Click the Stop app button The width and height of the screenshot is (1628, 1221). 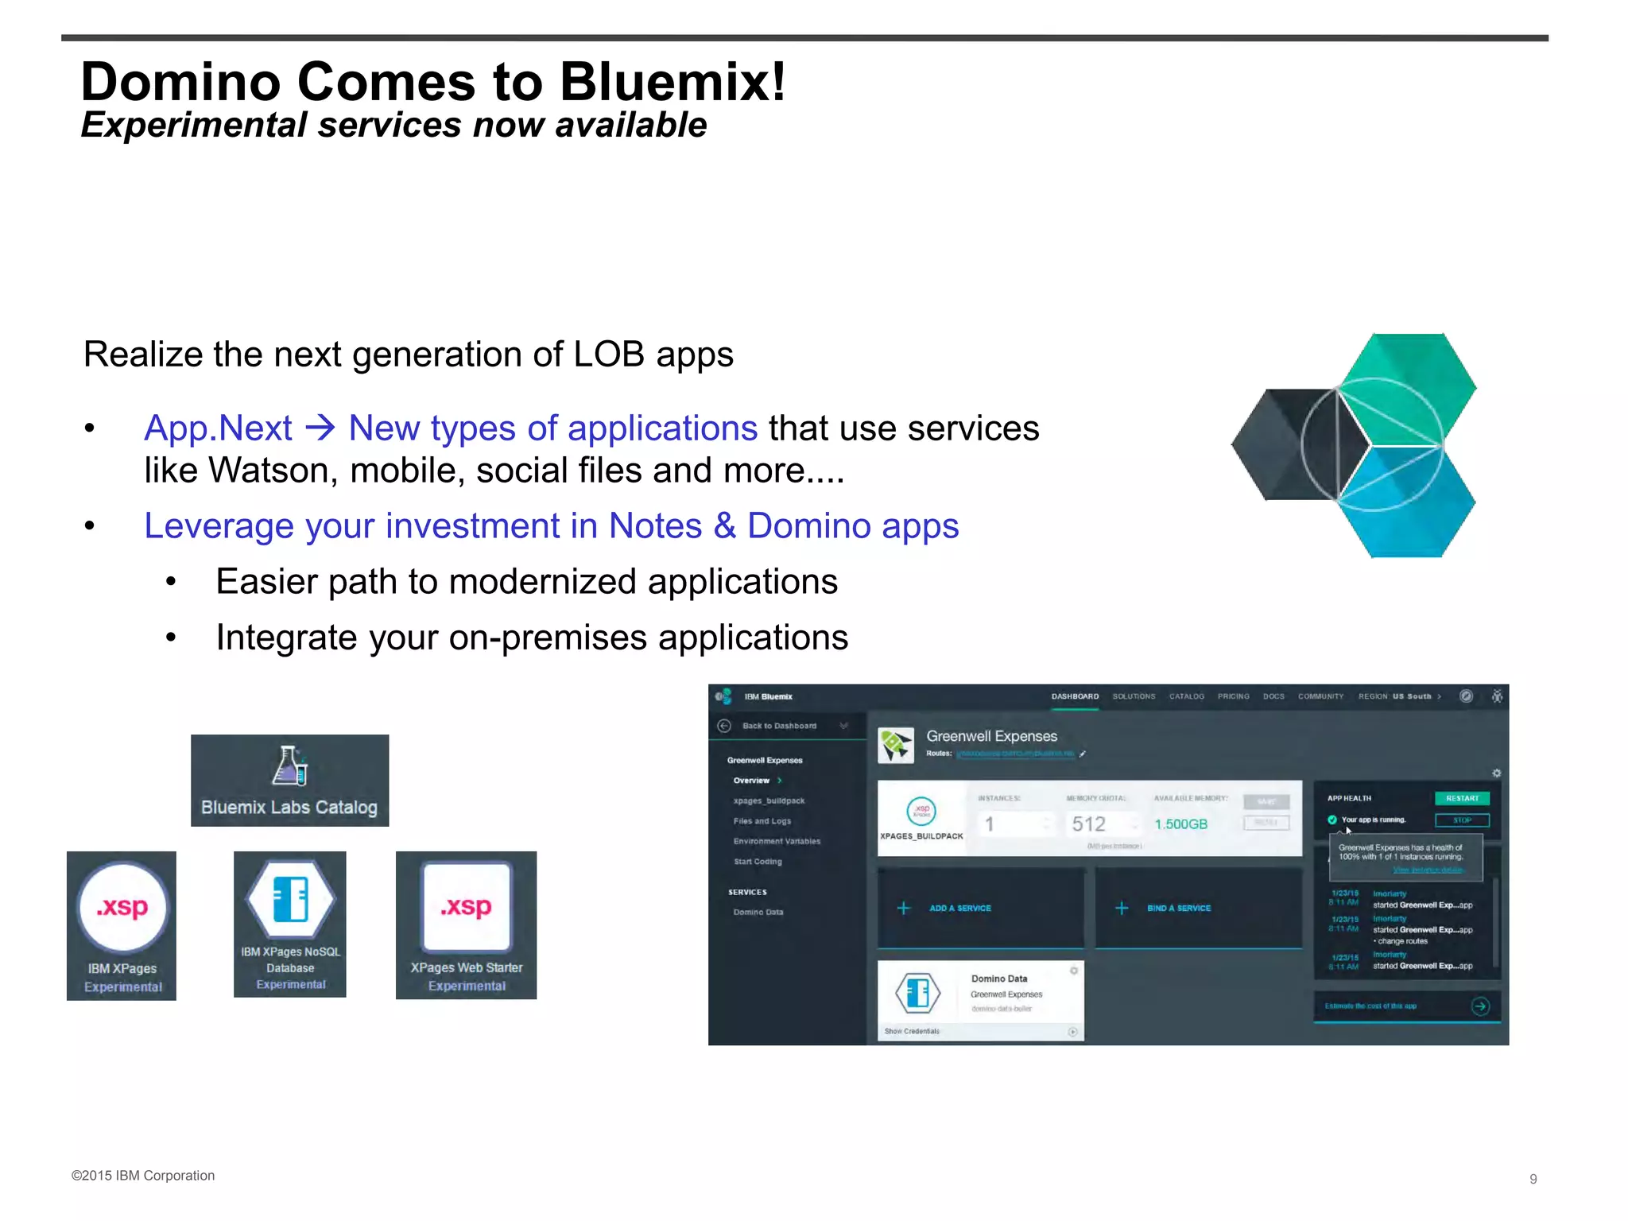click(x=1462, y=820)
